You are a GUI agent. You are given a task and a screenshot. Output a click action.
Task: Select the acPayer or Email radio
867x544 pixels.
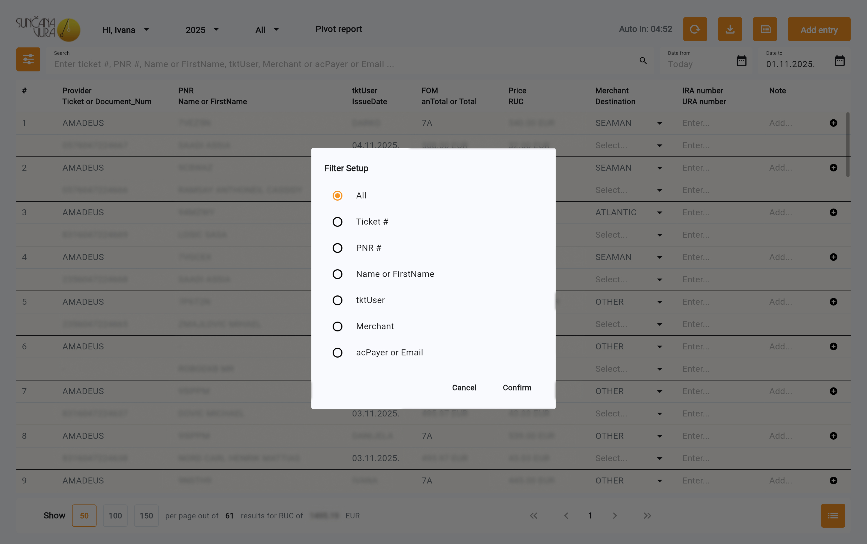(337, 353)
